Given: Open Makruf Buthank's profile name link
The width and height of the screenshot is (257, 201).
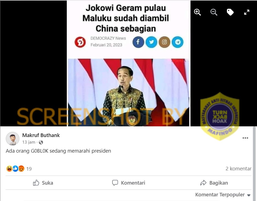Looking at the screenshot, I should coord(41,135).
